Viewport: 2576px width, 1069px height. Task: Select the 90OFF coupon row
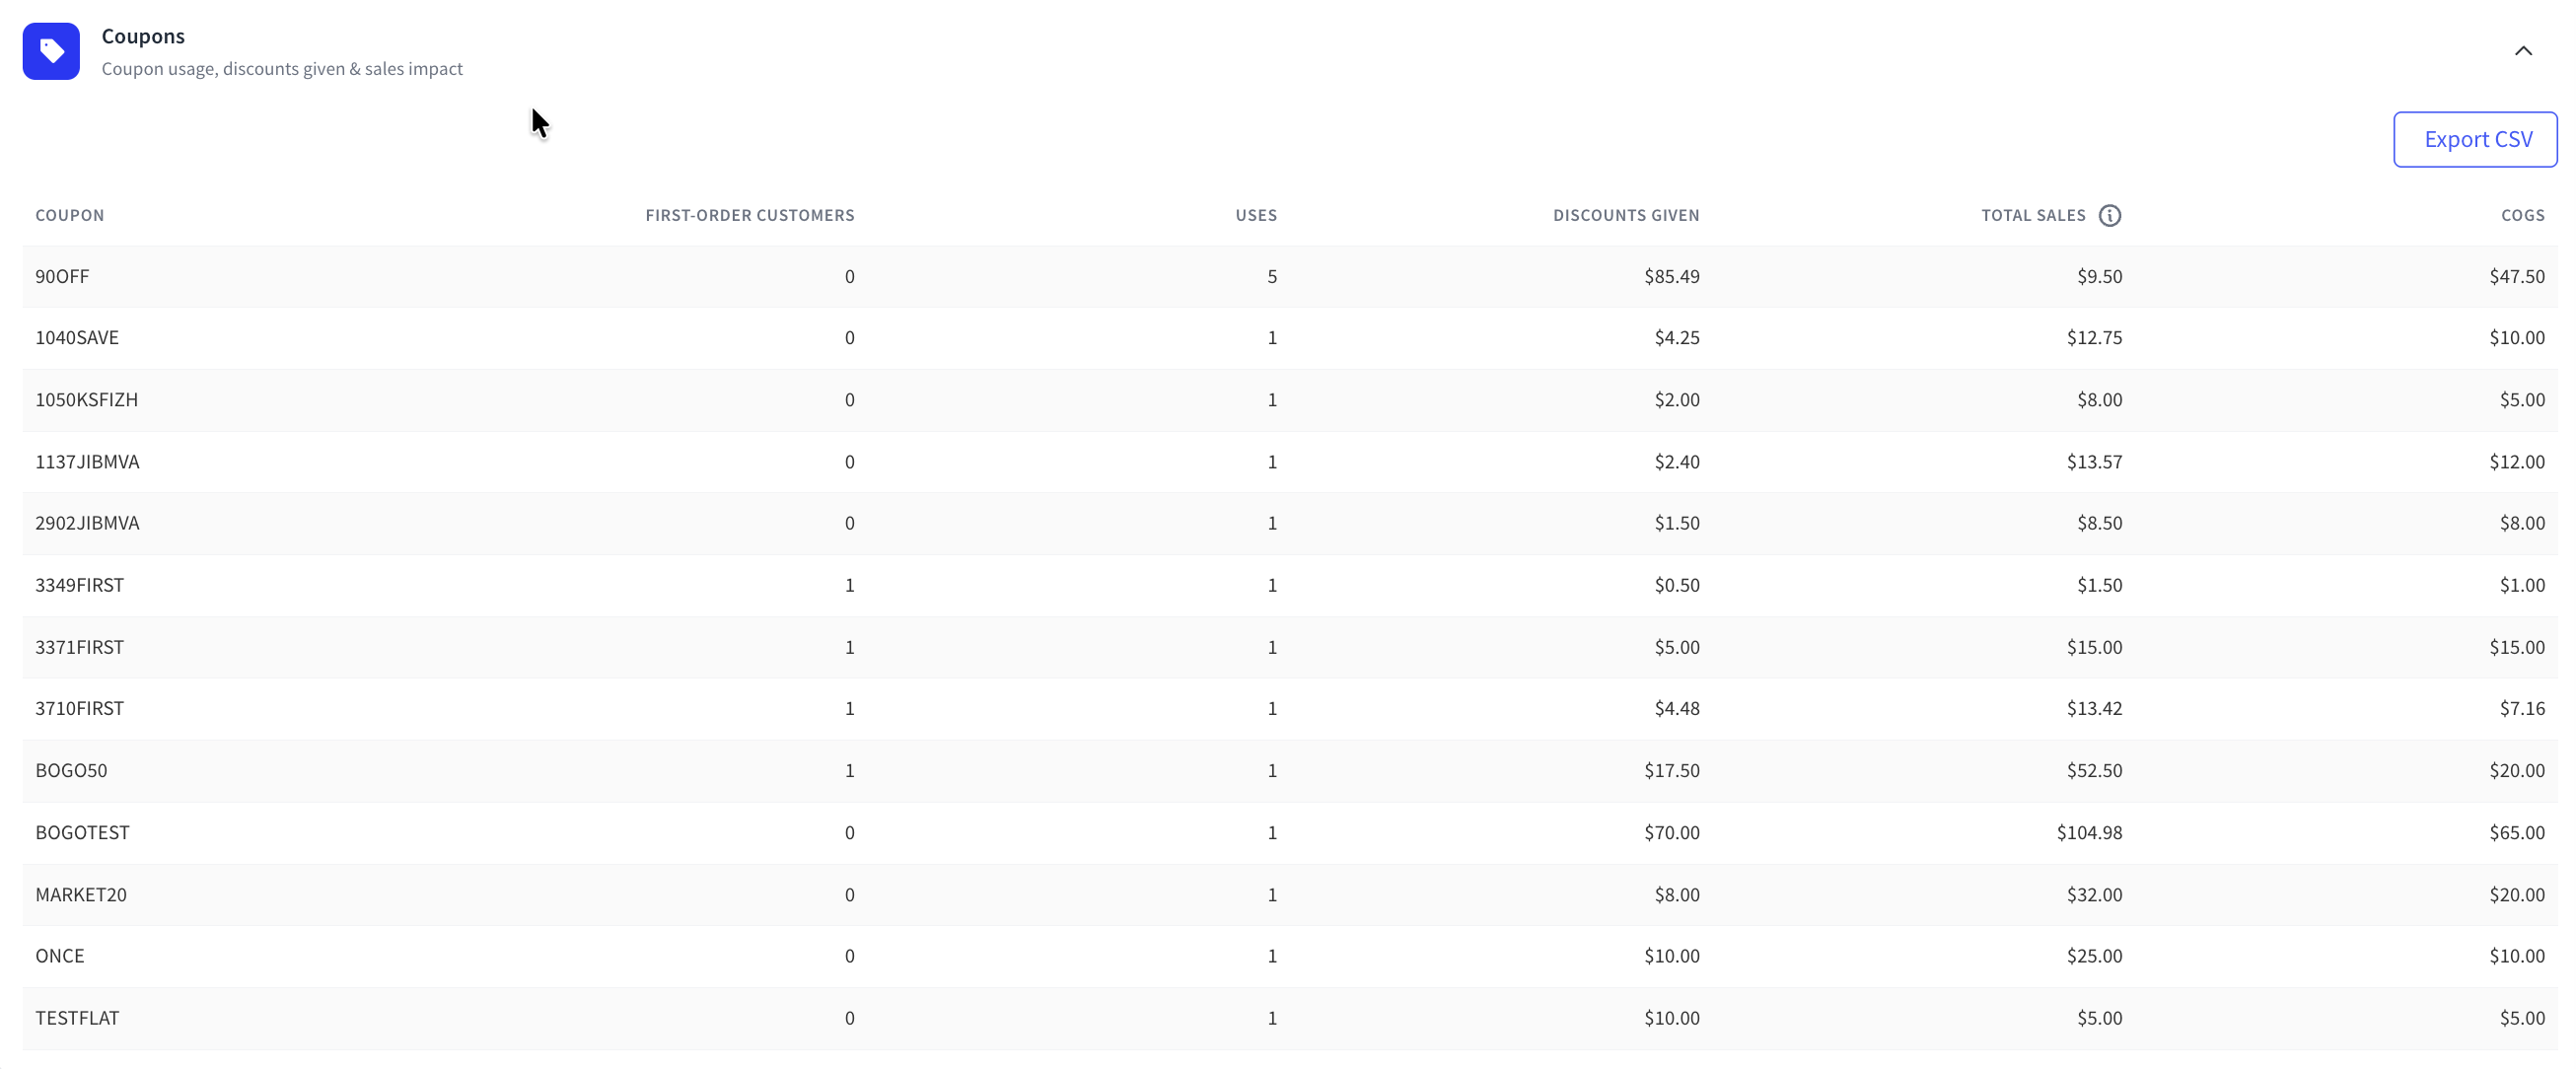(x=1290, y=276)
